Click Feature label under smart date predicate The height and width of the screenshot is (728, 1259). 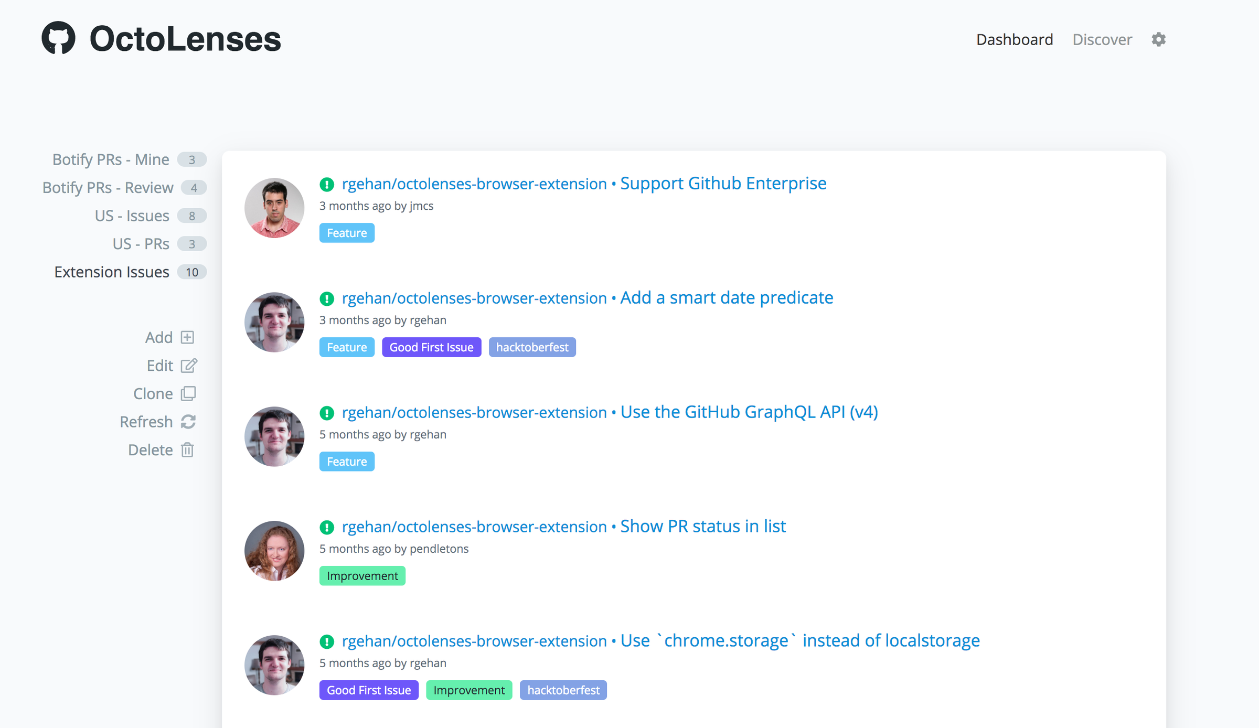pos(347,347)
